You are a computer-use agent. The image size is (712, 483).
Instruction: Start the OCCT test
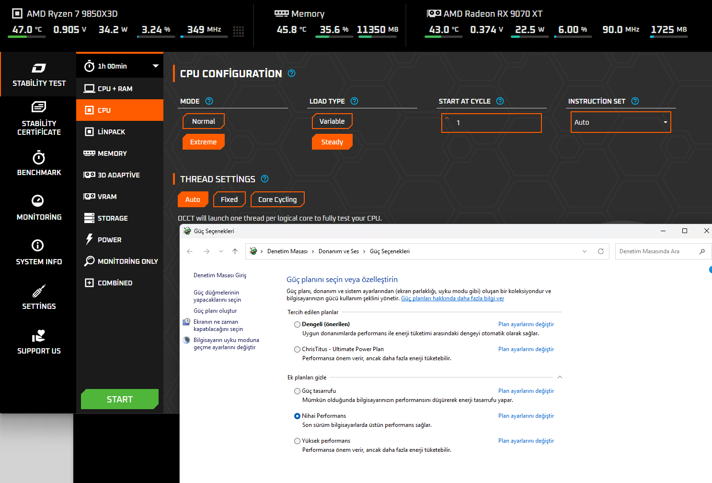coord(120,399)
